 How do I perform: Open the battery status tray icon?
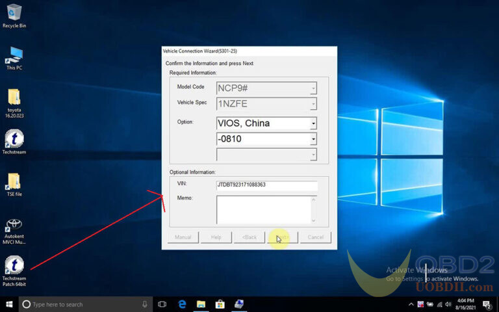tap(430, 304)
